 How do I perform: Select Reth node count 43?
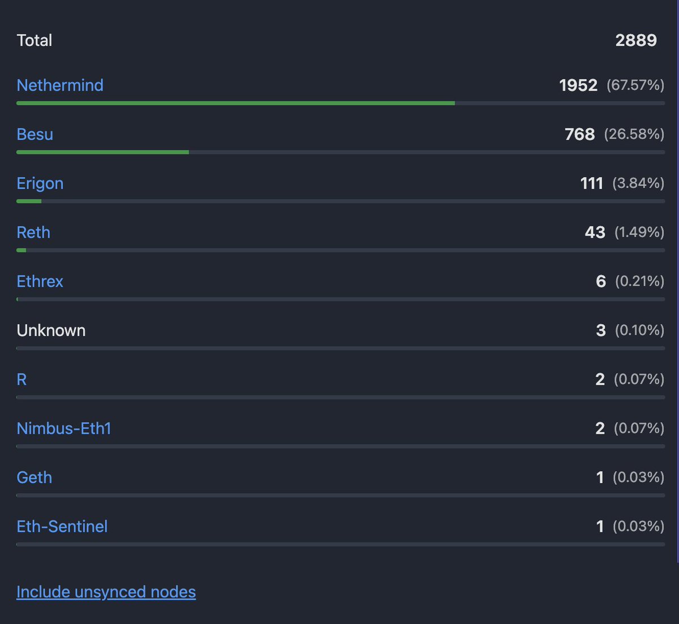coord(595,233)
